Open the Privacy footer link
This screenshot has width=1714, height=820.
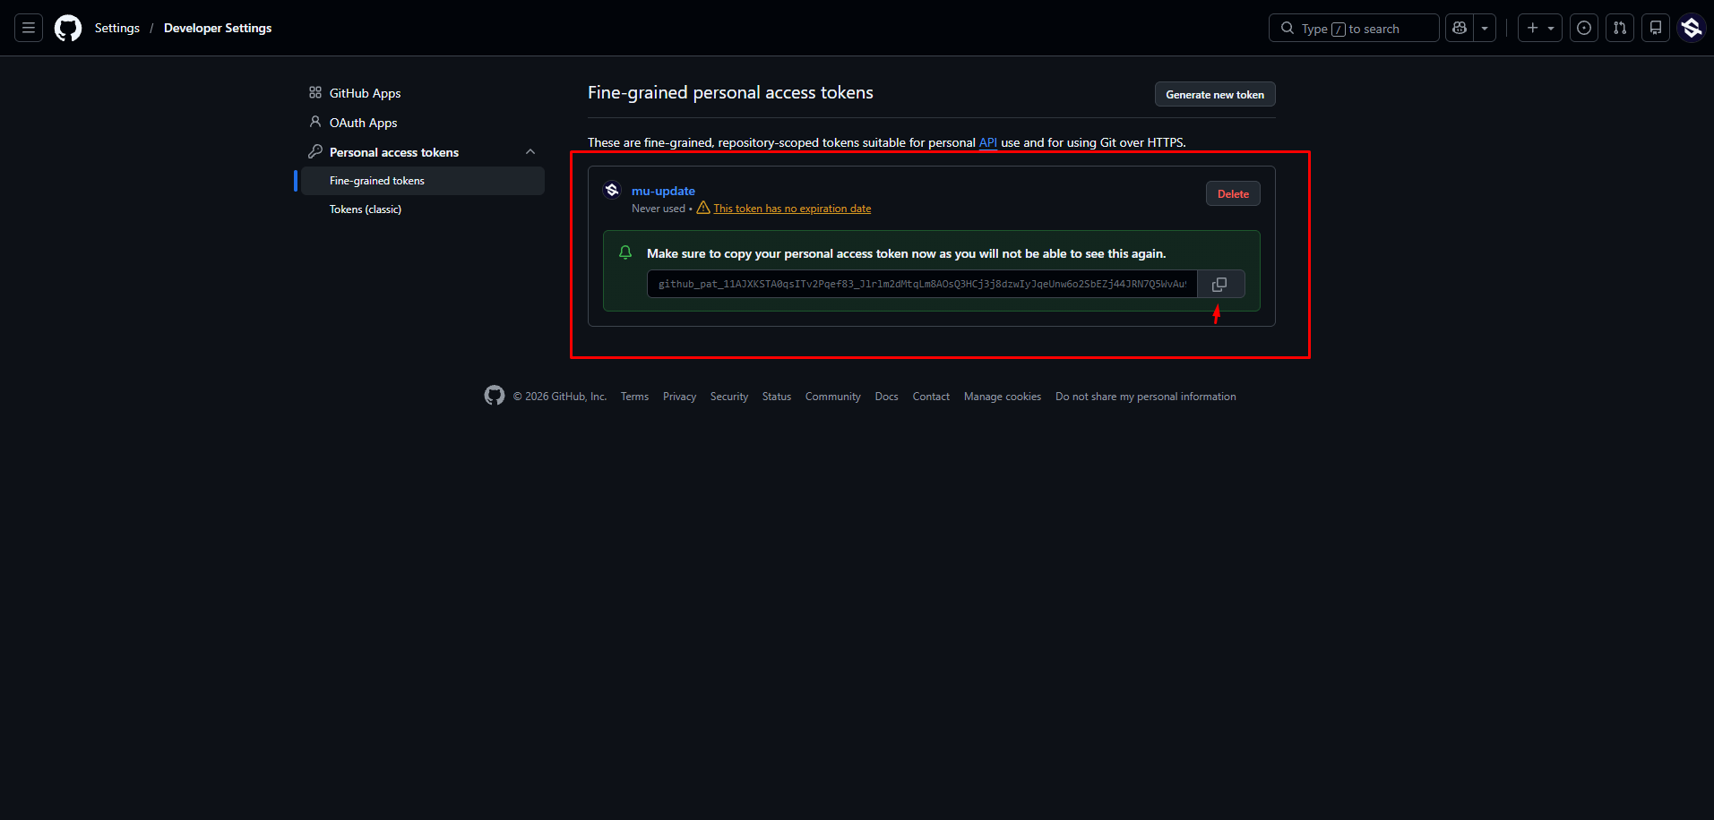[x=679, y=397]
